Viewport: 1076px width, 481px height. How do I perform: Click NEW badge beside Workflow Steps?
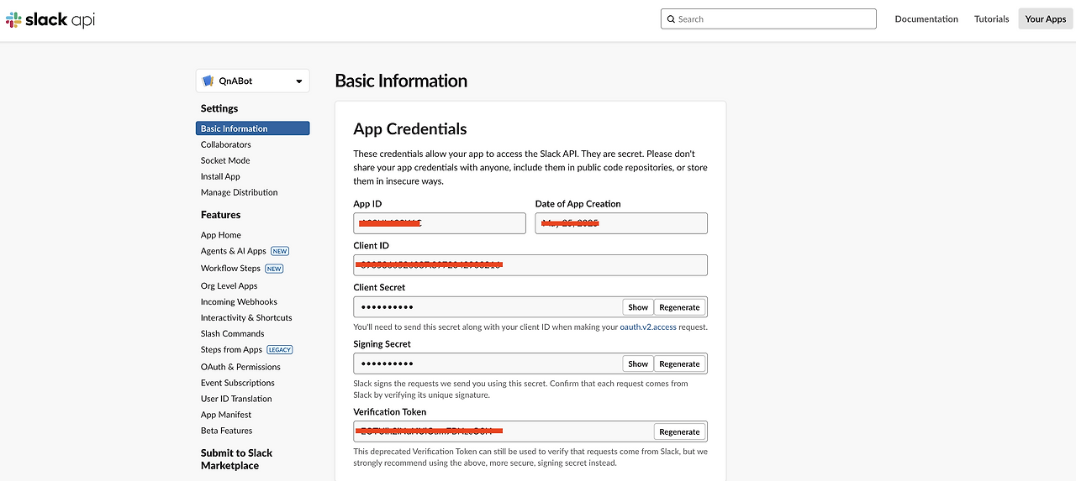coord(274,269)
